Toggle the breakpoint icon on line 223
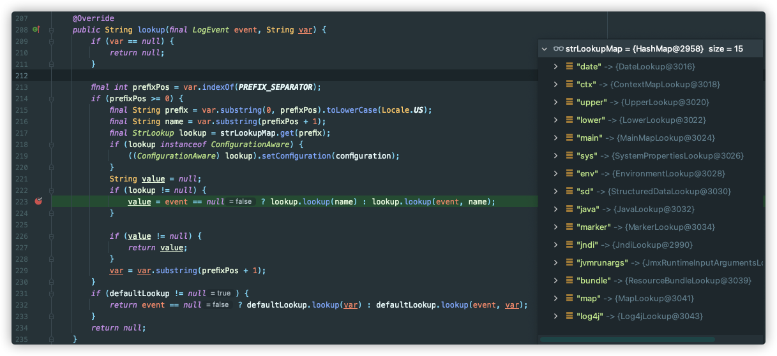Viewport: 777px width, 356px height. point(38,201)
